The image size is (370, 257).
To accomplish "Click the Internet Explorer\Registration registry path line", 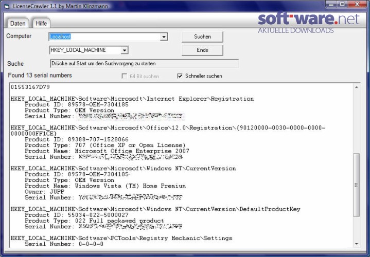I will pyautogui.click(x=132, y=99).
